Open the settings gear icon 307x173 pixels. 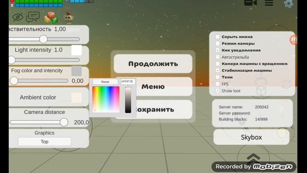(x=289, y=3)
